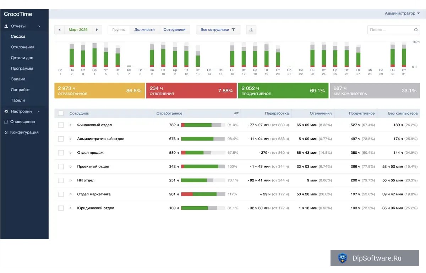Viewport: 426px width, 273px height.
Task: Sort by the Продуктивное column header
Action: click(362, 113)
